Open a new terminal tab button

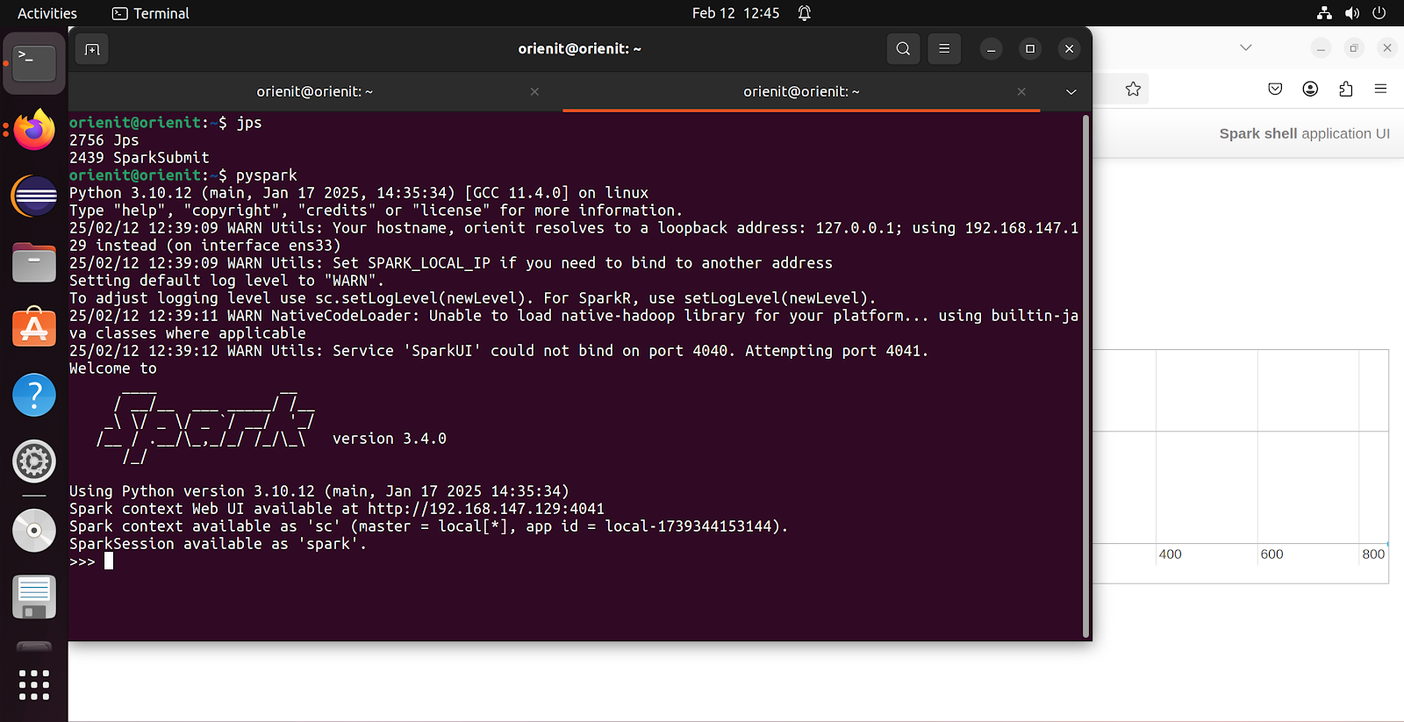click(92, 49)
